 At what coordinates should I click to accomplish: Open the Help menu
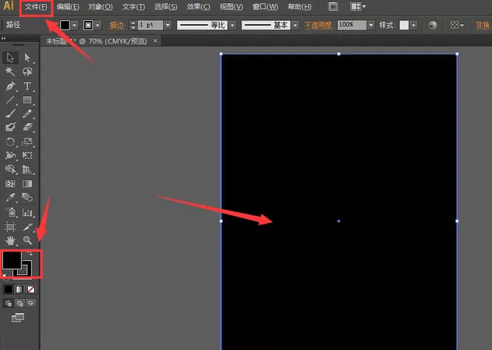(299, 7)
